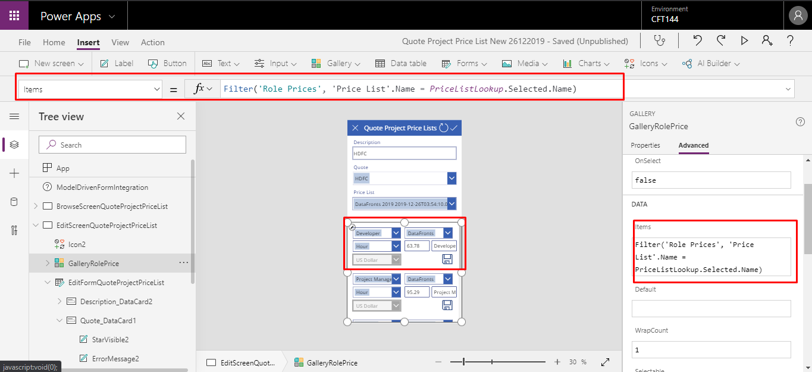Click the form submit checkmark icon
The width and height of the screenshot is (812, 372).
click(x=454, y=128)
